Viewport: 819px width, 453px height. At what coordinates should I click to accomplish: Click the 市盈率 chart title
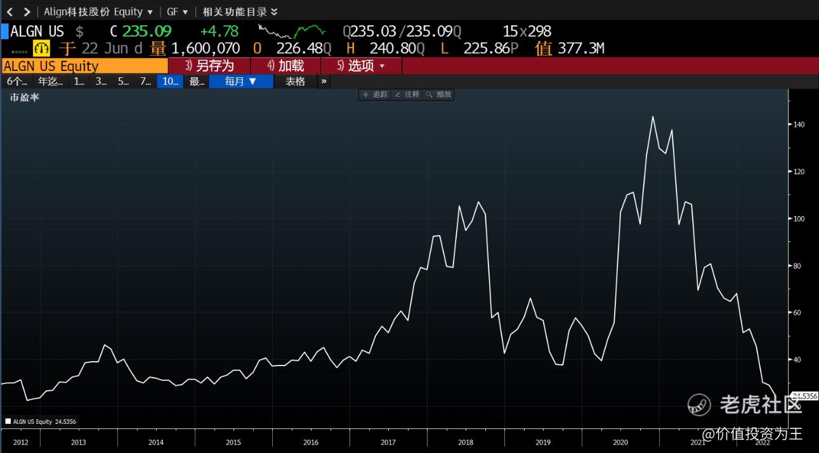(x=24, y=97)
